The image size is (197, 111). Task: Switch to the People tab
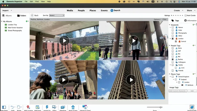coord(81,11)
